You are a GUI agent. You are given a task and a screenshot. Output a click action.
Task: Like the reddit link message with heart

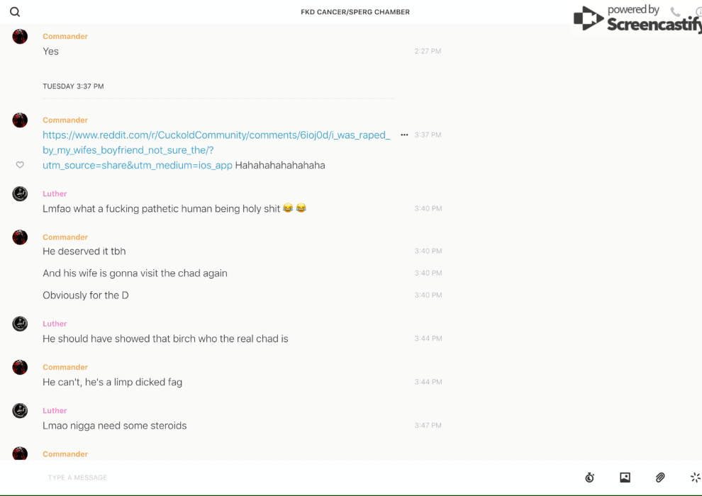point(20,165)
